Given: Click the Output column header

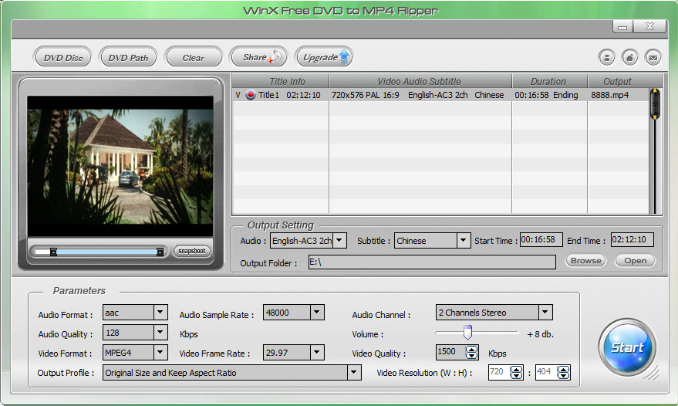Looking at the screenshot, I should [618, 81].
